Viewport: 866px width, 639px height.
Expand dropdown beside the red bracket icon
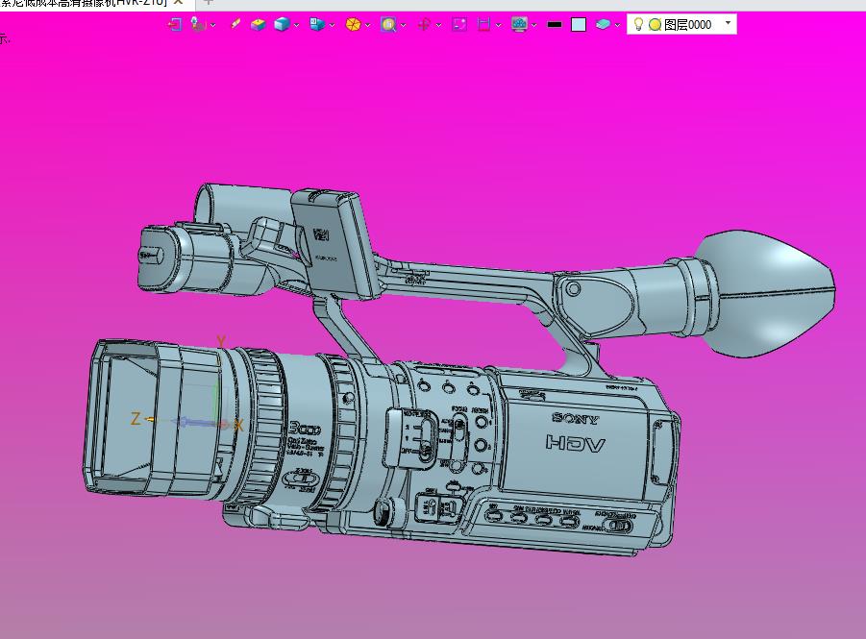click(x=498, y=25)
